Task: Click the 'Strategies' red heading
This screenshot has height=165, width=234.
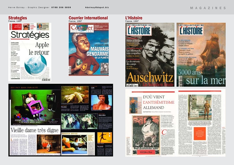Action: (18, 18)
